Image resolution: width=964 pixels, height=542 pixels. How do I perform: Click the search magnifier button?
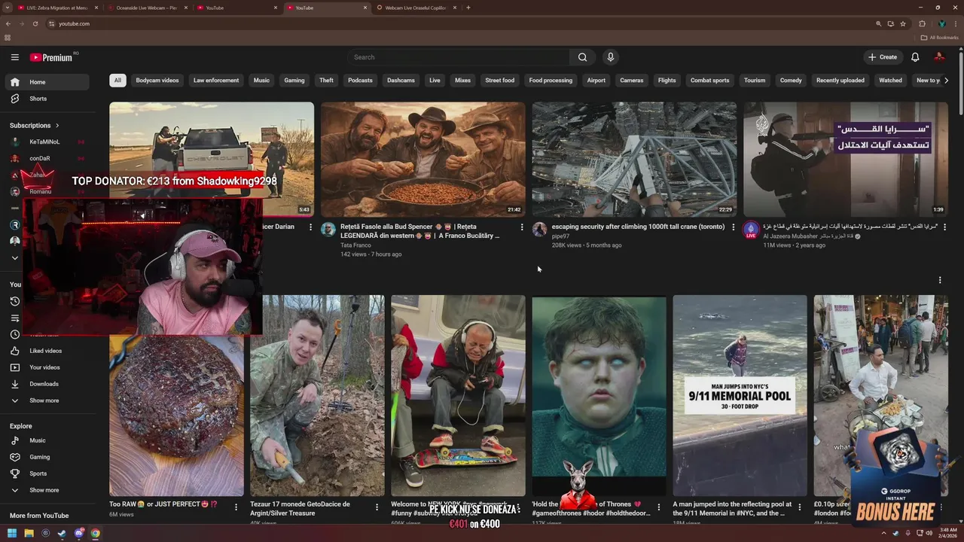(582, 57)
